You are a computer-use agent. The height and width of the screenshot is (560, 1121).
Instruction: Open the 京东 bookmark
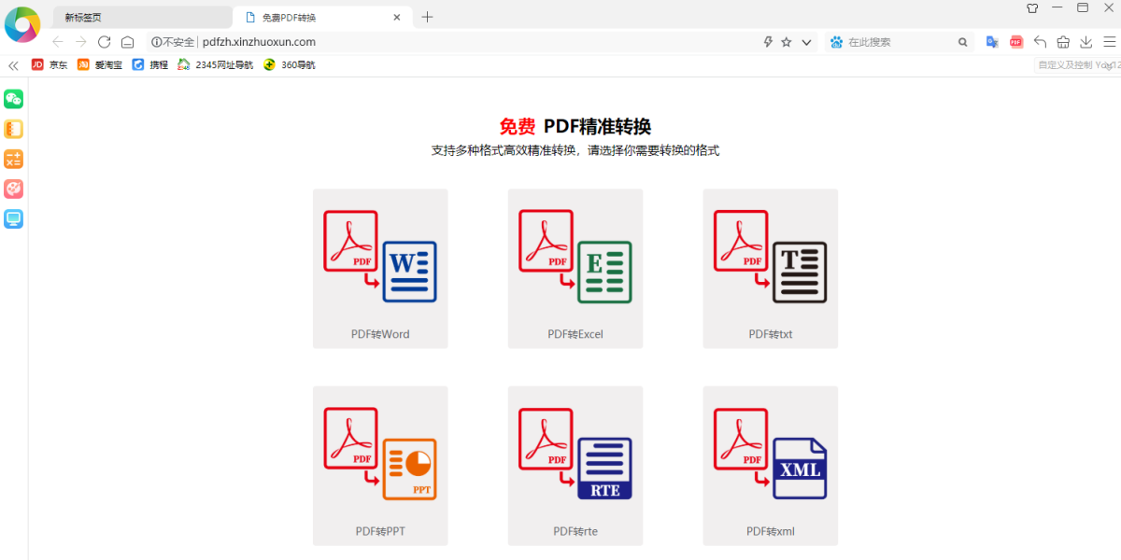click(x=50, y=65)
